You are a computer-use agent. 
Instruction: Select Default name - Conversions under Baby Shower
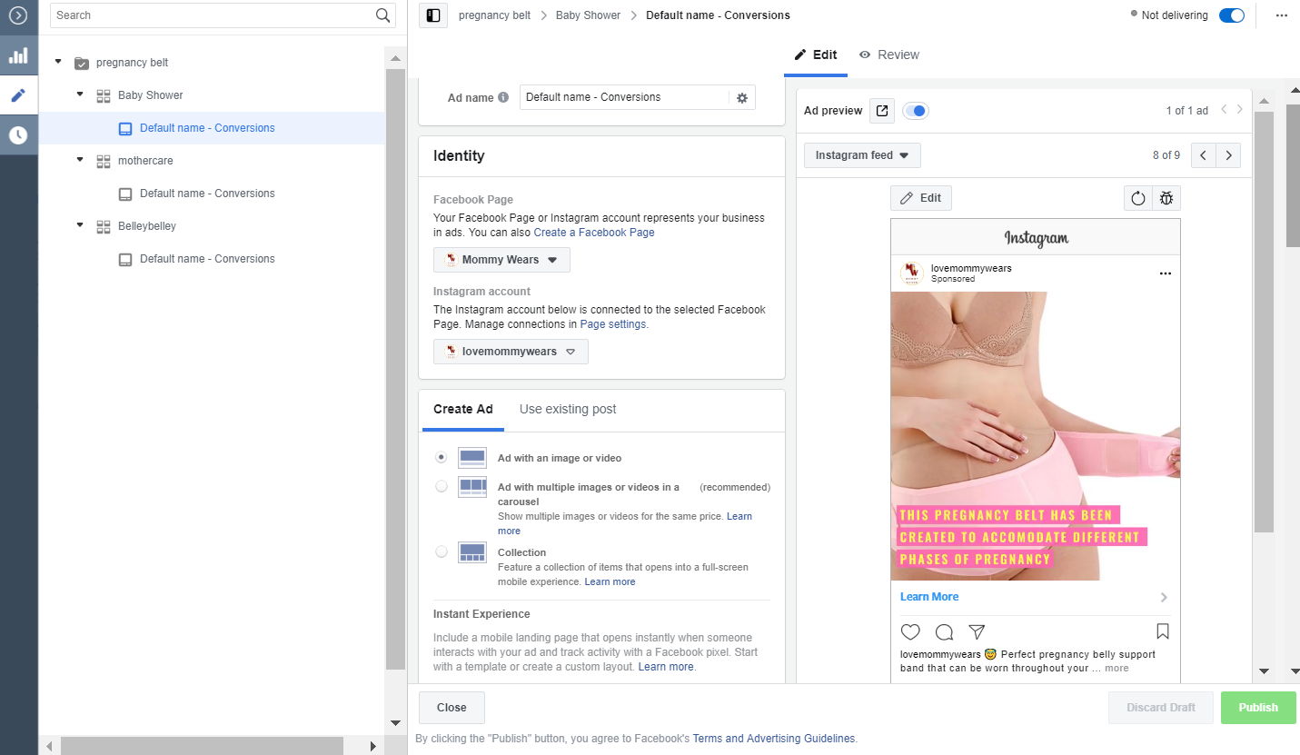[x=207, y=128]
